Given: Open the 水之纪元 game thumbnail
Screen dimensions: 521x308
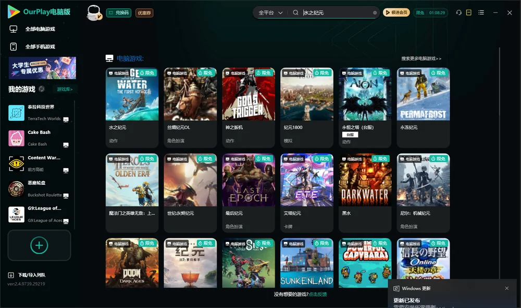Looking at the screenshot, I should (x=132, y=94).
